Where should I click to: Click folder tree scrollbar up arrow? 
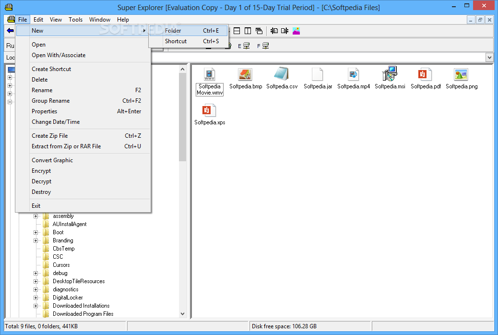[x=182, y=69]
